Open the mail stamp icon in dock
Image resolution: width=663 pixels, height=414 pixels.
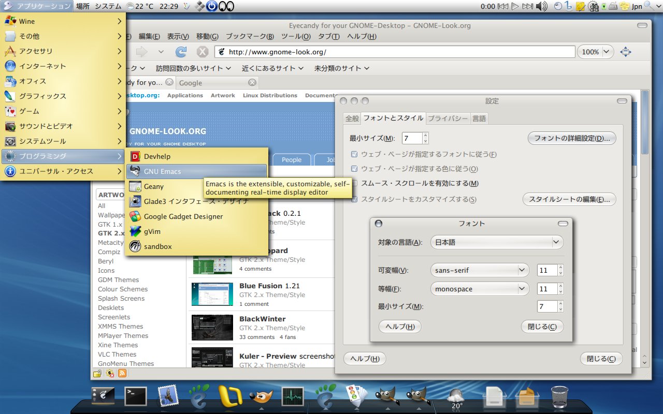coord(168,396)
